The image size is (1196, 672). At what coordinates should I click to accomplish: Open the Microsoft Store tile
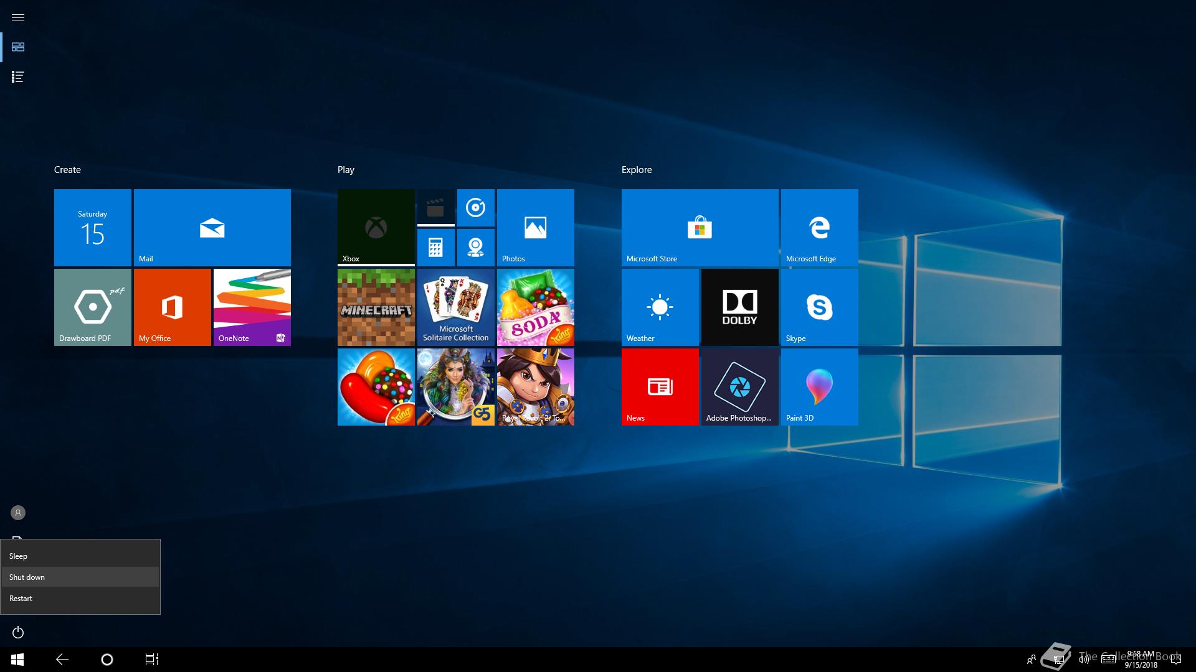coord(700,228)
